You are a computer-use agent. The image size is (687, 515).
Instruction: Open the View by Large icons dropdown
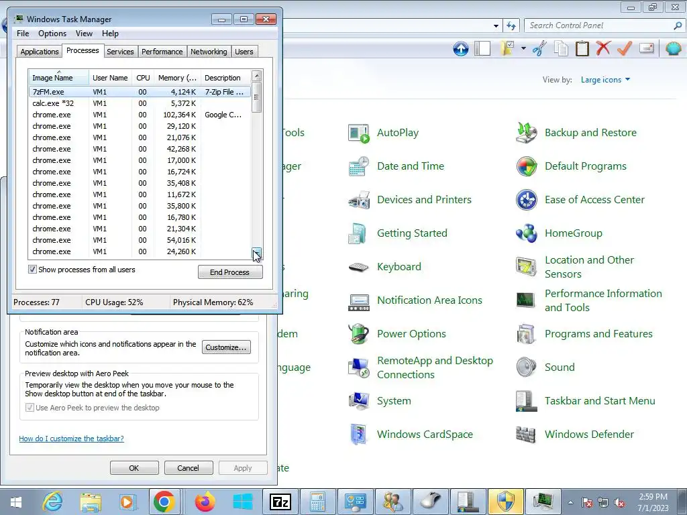pyautogui.click(x=605, y=80)
